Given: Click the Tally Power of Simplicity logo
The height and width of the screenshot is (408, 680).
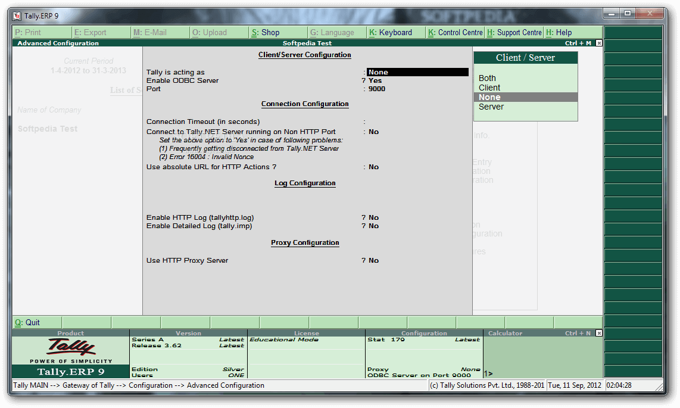Looking at the screenshot, I should (x=71, y=350).
